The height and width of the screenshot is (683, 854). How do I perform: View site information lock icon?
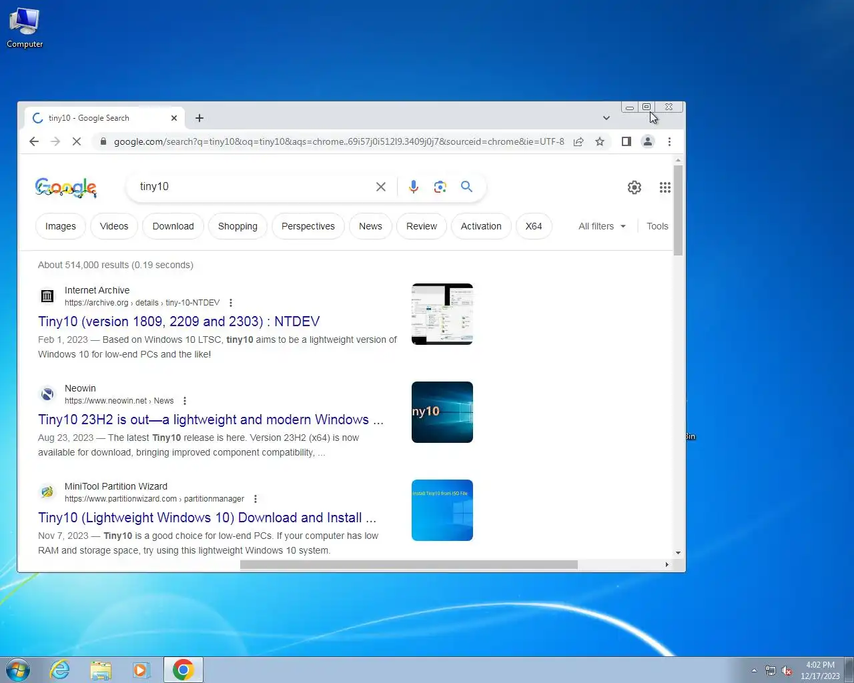pyautogui.click(x=103, y=141)
